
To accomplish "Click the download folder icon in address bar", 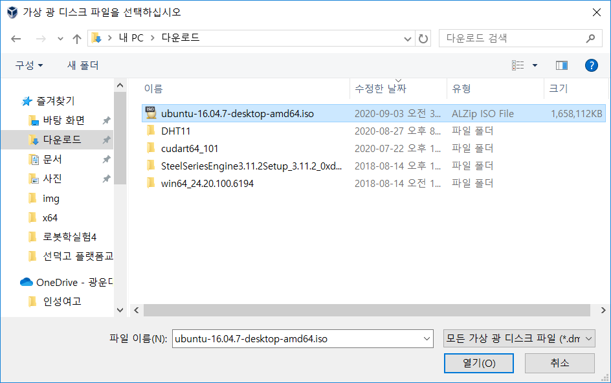I will click(x=96, y=38).
